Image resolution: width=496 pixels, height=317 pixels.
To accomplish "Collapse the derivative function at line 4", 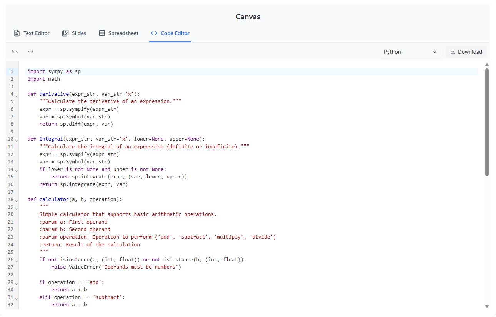I will pos(16,95).
